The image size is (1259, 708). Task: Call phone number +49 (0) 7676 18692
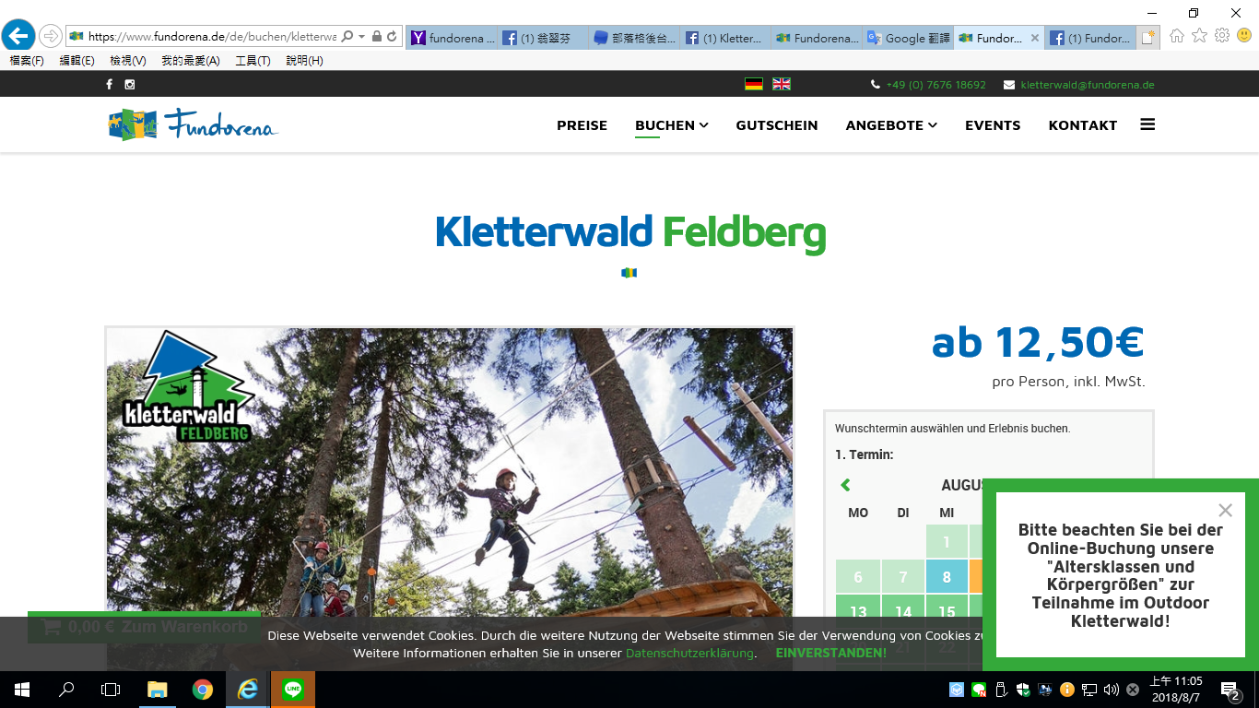pyautogui.click(x=935, y=85)
